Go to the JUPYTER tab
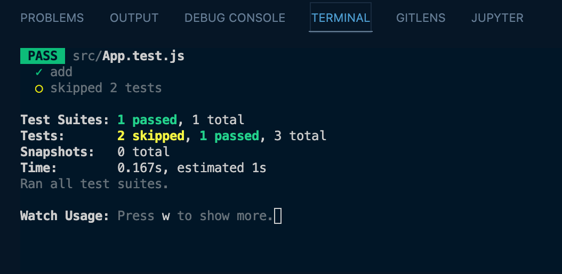 tap(497, 18)
